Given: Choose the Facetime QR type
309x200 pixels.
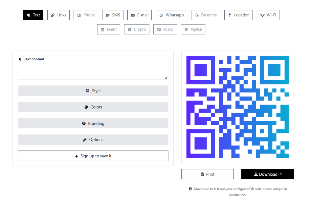Looking at the screenshot, I should coord(206,15).
